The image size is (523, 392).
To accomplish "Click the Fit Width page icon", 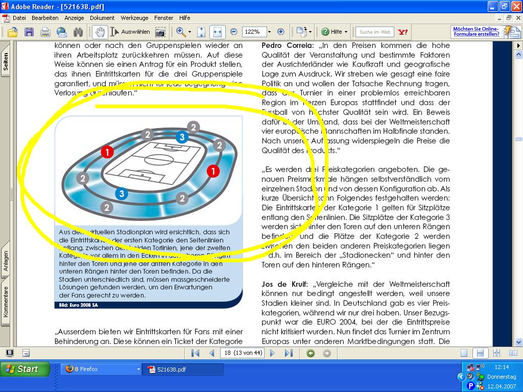I will click(217, 32).
